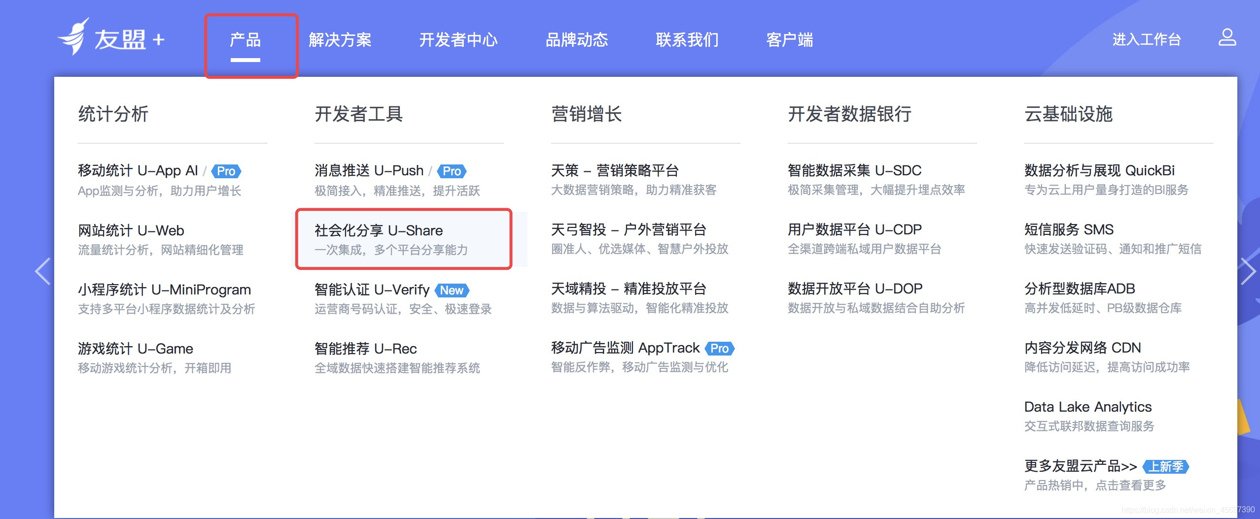Click description 全域数据快速搭建智能推荐系统

click(x=397, y=368)
